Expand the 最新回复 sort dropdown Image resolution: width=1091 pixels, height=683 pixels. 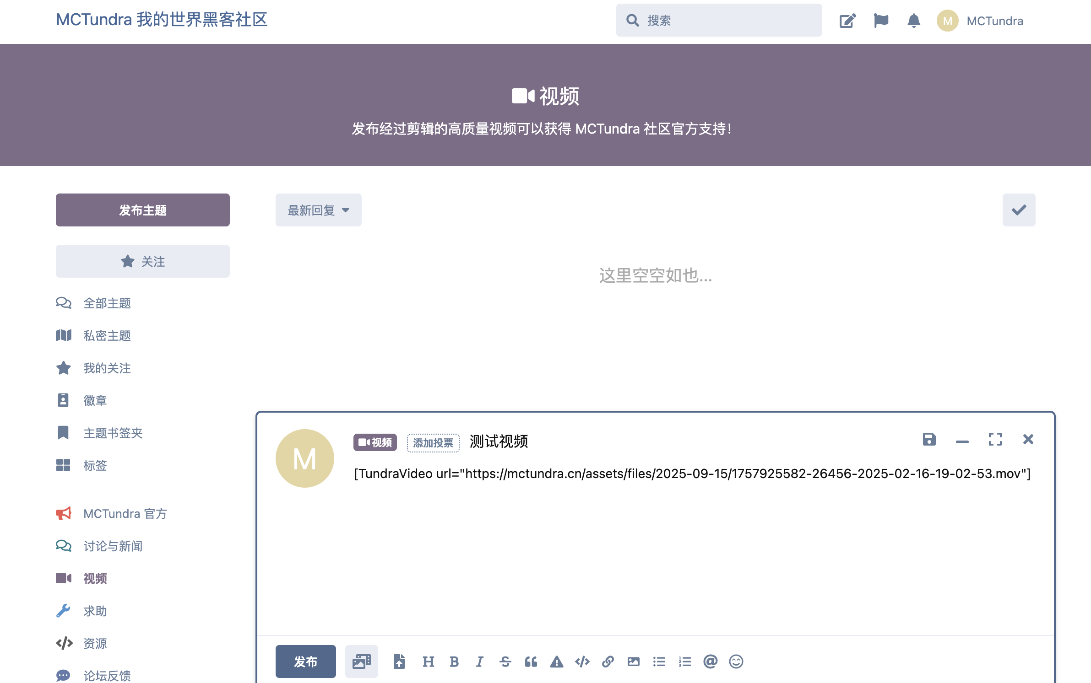[318, 210]
